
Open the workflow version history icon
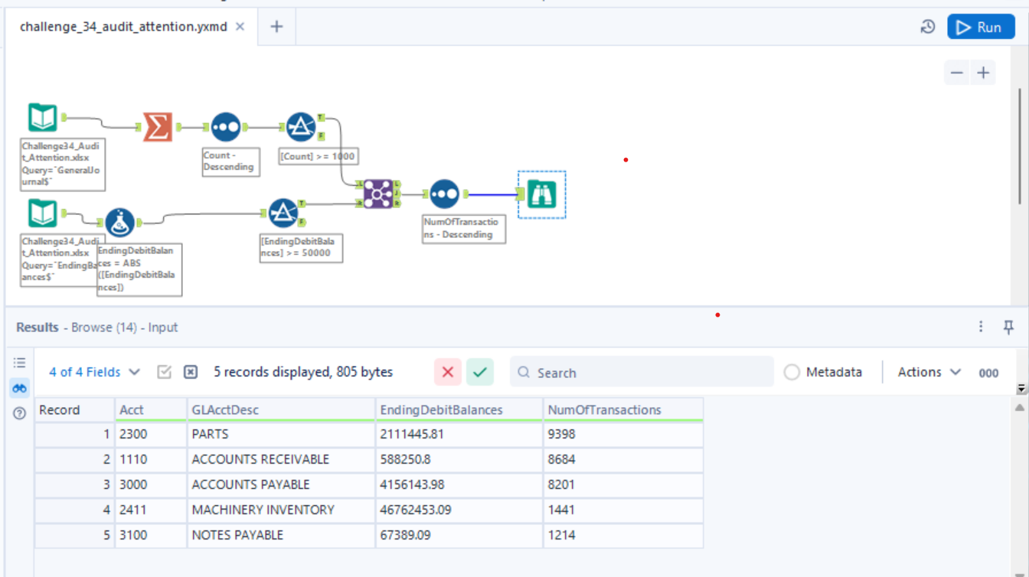(928, 27)
